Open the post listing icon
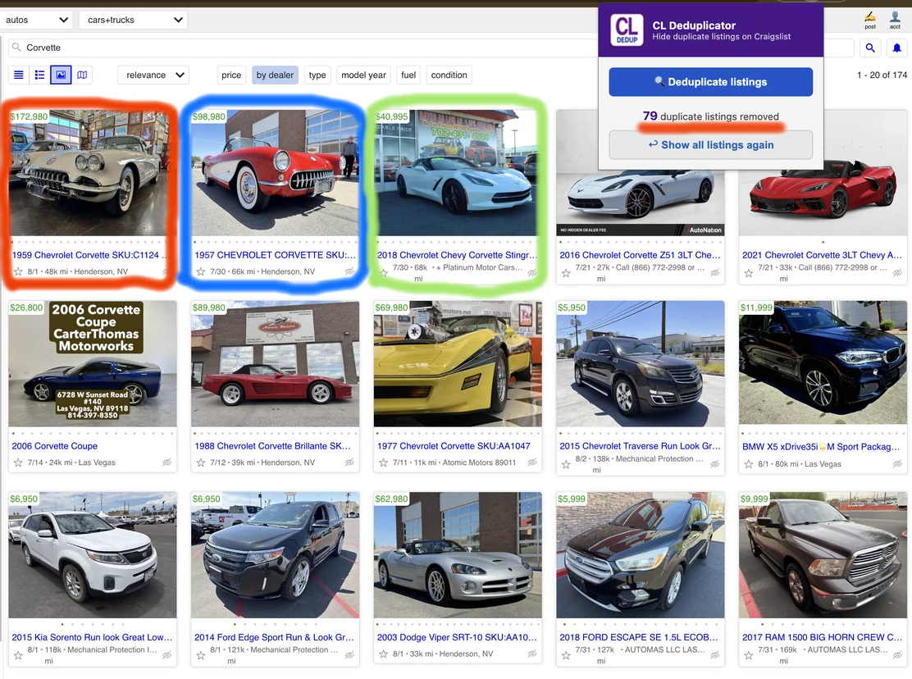Viewport: 912px width, 679px height. pyautogui.click(x=870, y=20)
